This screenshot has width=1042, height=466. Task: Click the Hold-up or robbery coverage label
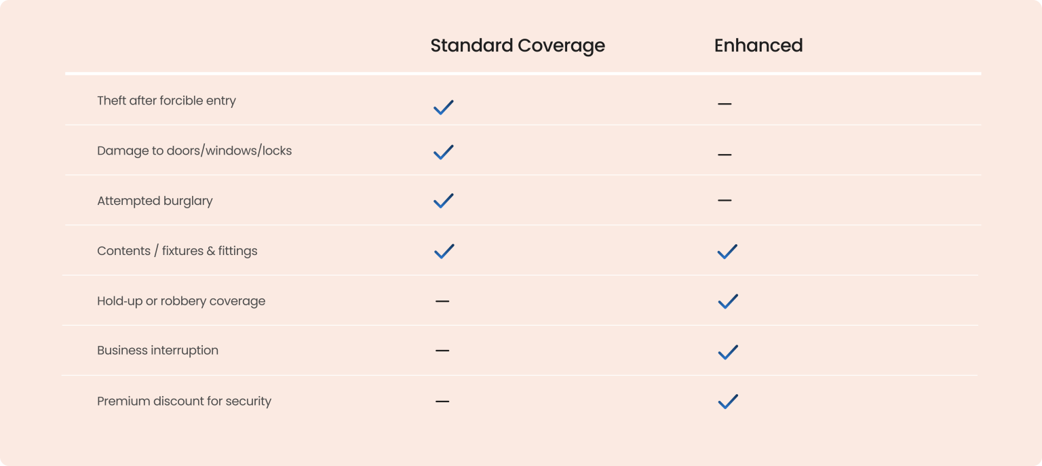[181, 301]
